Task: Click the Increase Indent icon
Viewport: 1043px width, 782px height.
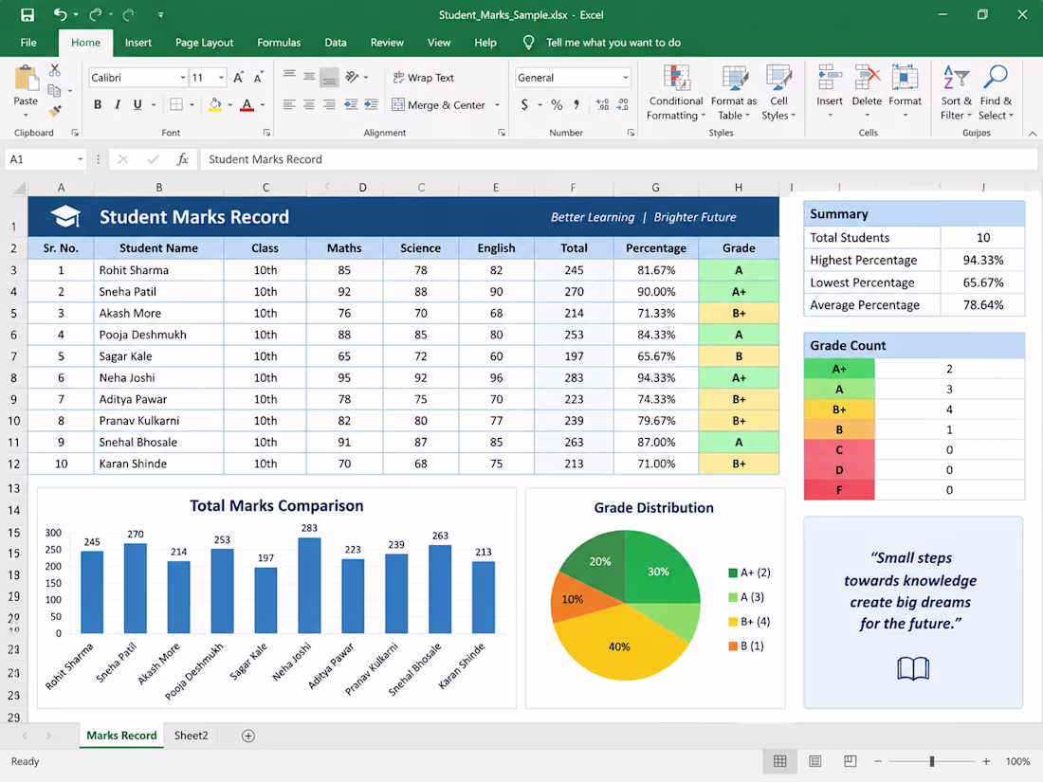Action: click(371, 104)
